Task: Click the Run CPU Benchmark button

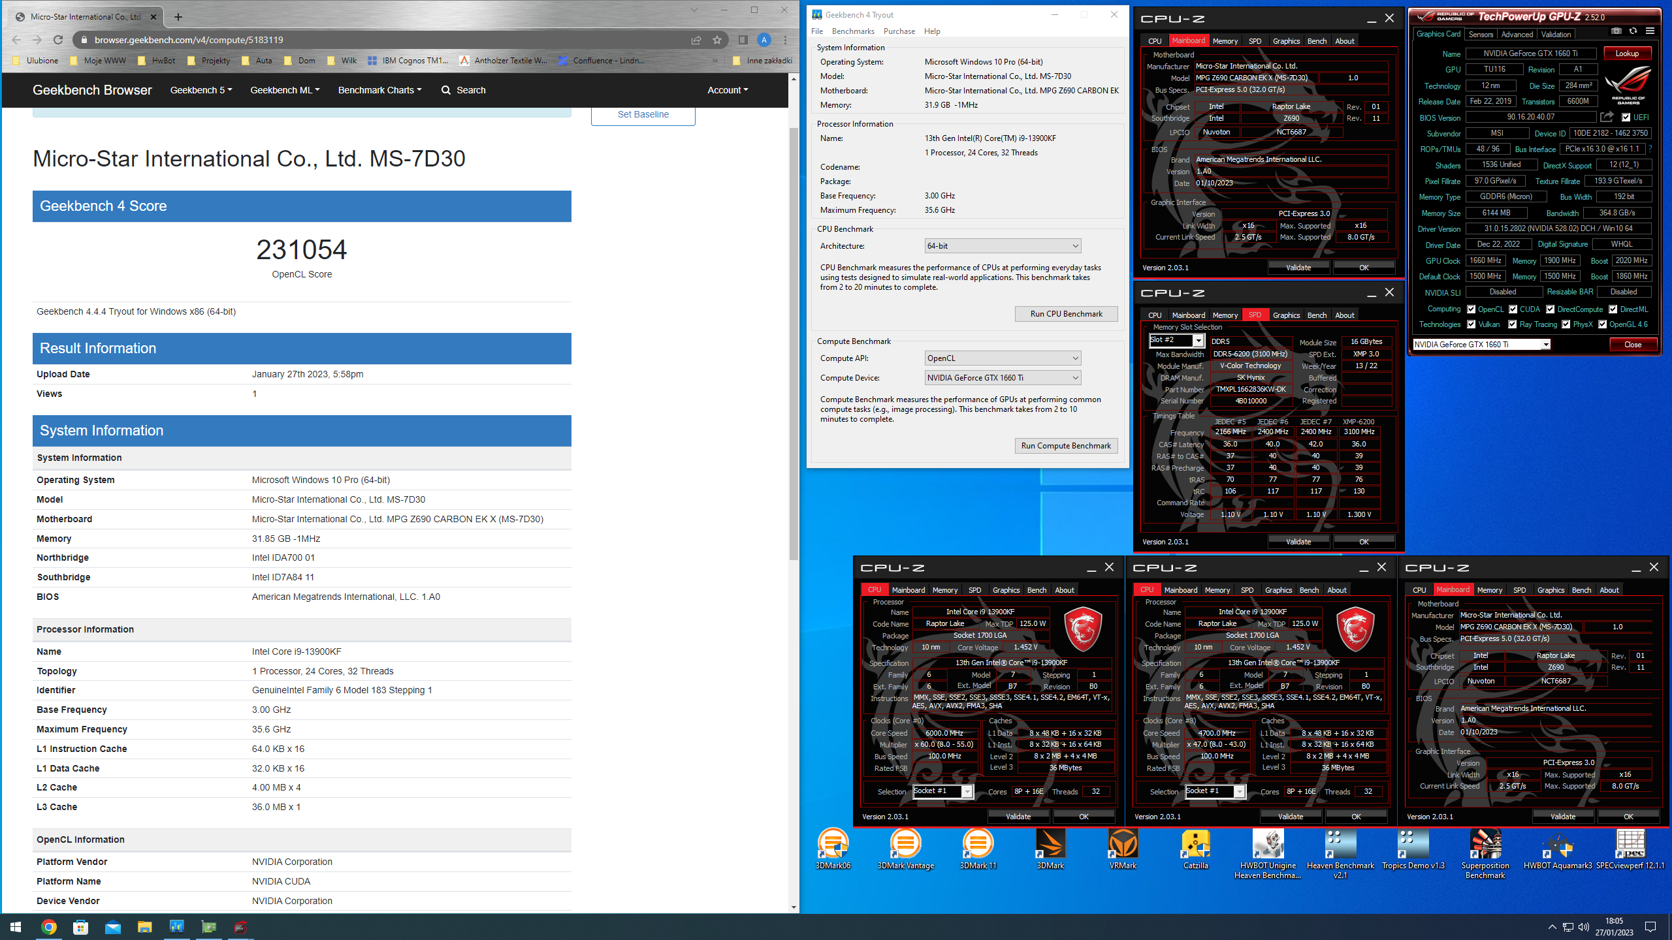Action: (x=1066, y=314)
